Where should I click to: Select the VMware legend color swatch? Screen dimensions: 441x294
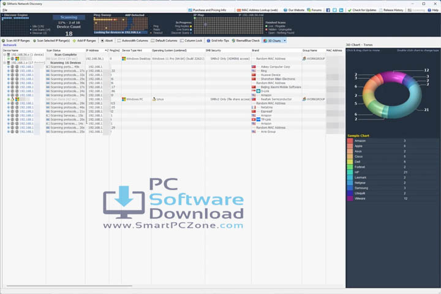pyautogui.click(x=350, y=198)
